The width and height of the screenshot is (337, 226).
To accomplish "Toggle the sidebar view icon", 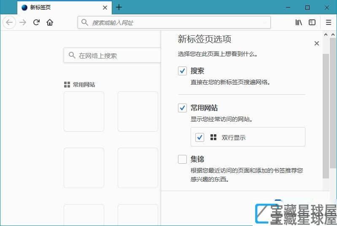I will (x=312, y=22).
